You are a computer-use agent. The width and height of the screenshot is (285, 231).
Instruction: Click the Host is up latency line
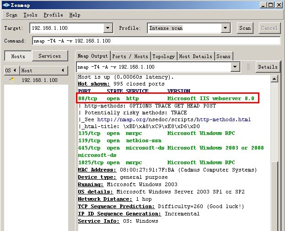(126, 77)
